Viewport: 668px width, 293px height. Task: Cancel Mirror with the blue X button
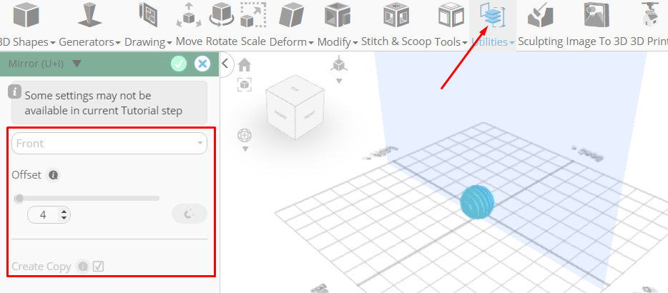tap(202, 64)
